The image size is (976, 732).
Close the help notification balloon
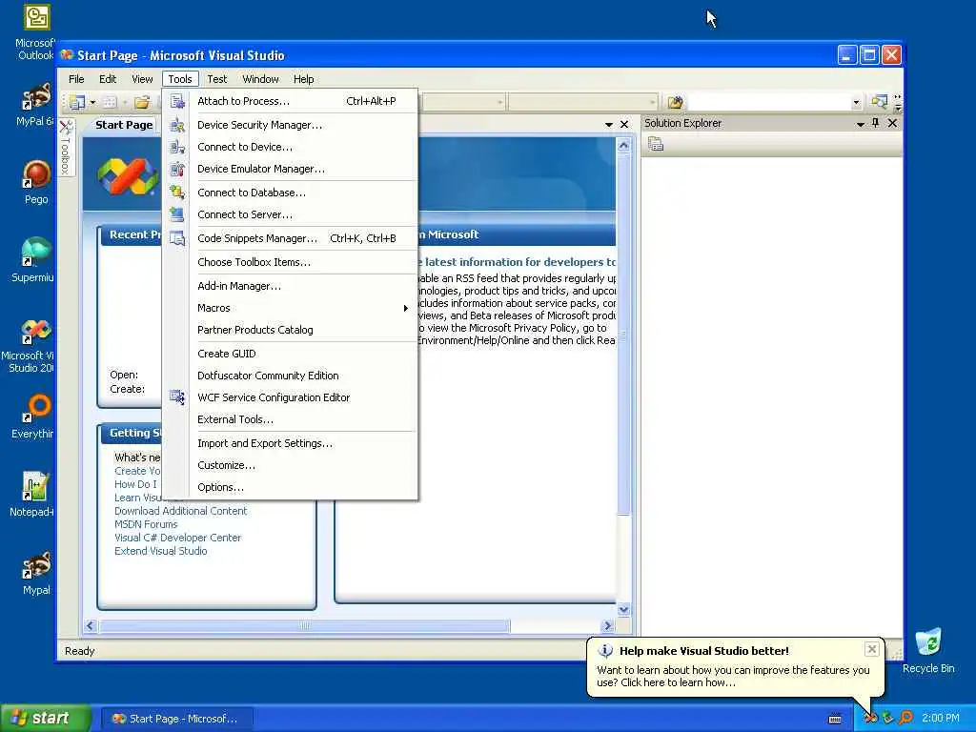pyautogui.click(x=872, y=649)
